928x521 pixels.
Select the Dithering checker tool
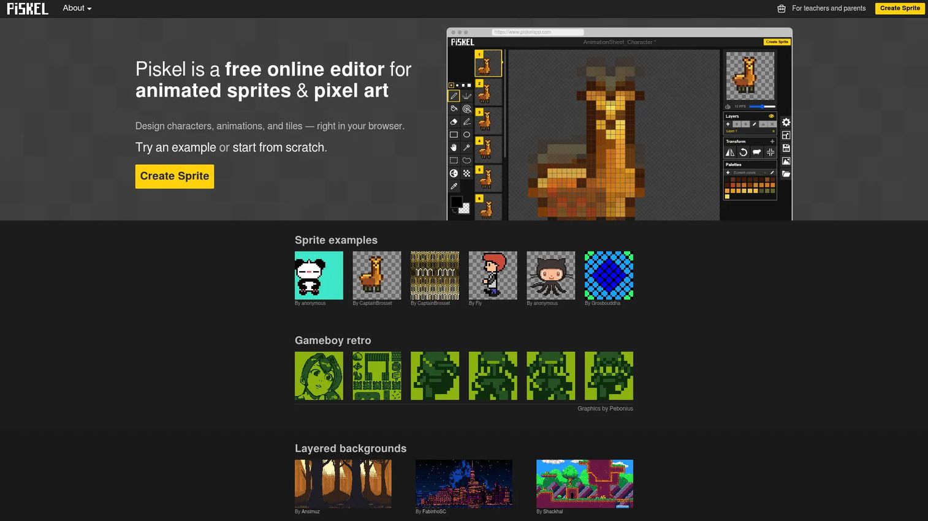pos(466,173)
